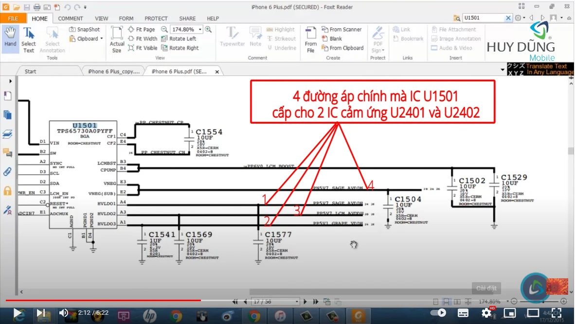
Task: Mute the video with speaker icon
Action: (x=64, y=313)
